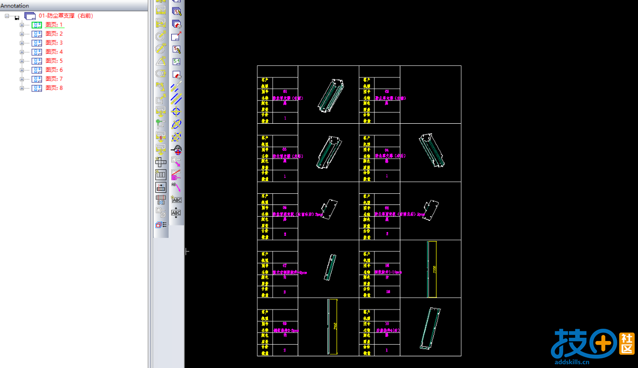
Task: Select the 01-防尘罩支撑（右前）drawing label
Action: tap(66, 16)
